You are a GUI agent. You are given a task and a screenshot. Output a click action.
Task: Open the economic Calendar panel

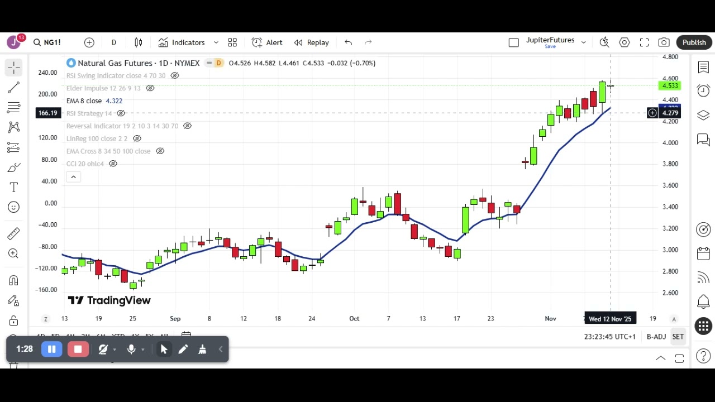coord(703,253)
